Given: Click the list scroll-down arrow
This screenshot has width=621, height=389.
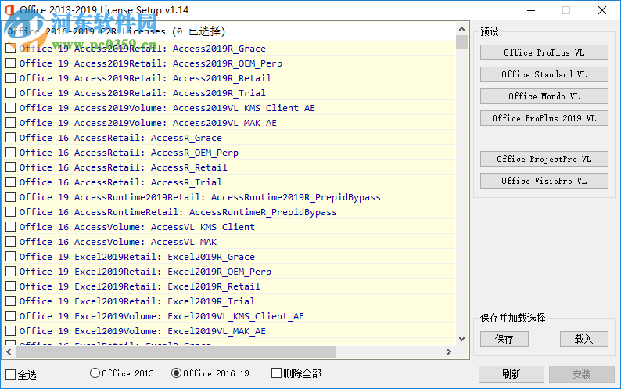Looking at the screenshot, I should click(x=461, y=339).
